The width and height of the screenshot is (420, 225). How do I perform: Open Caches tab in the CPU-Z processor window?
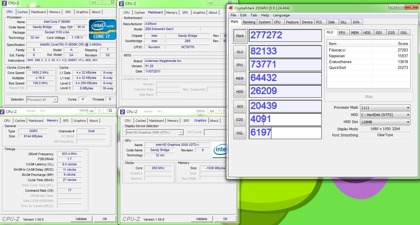point(23,12)
